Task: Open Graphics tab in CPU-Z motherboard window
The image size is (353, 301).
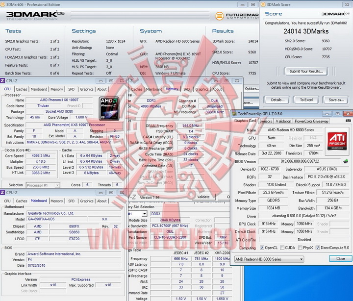Action: pos(87,201)
